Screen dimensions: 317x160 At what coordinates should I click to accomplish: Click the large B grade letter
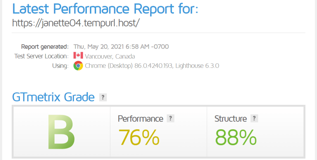(x=61, y=131)
